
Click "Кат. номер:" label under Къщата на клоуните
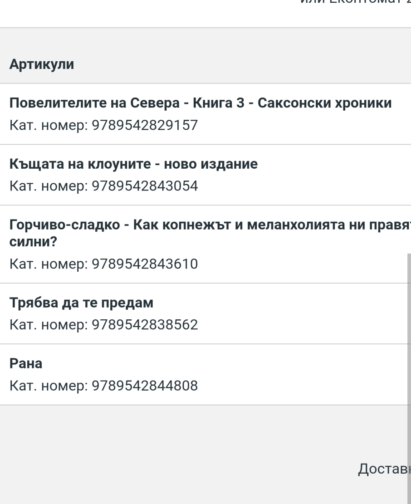click(x=49, y=186)
